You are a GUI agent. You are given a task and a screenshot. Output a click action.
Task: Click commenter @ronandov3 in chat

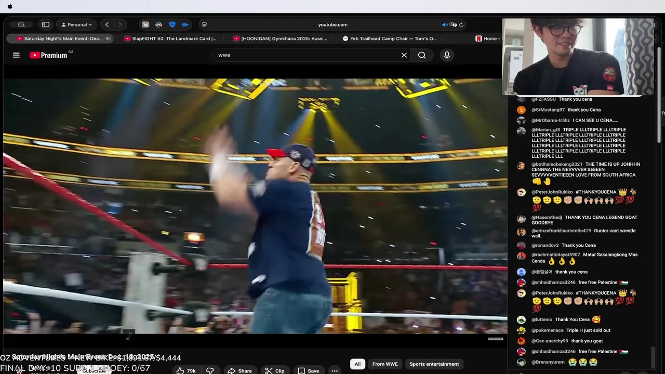tap(544, 246)
